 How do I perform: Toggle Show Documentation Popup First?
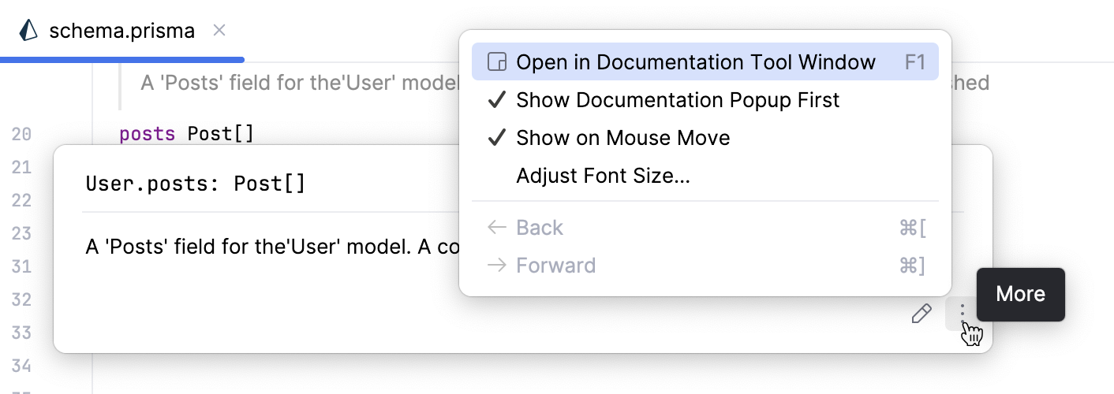tap(677, 100)
